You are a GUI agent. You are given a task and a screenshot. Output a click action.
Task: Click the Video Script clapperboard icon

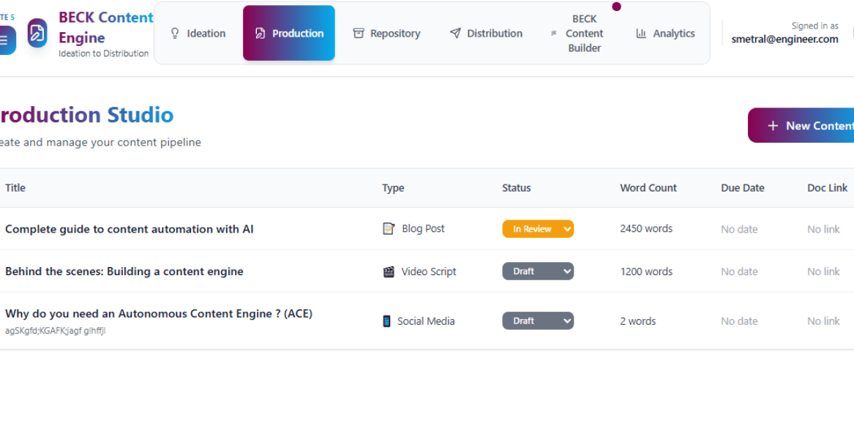(x=389, y=271)
